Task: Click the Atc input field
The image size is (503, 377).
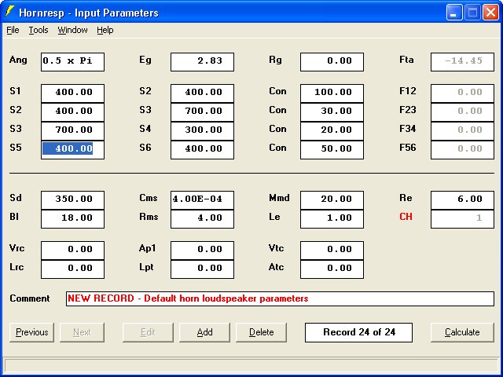Action: point(332,269)
